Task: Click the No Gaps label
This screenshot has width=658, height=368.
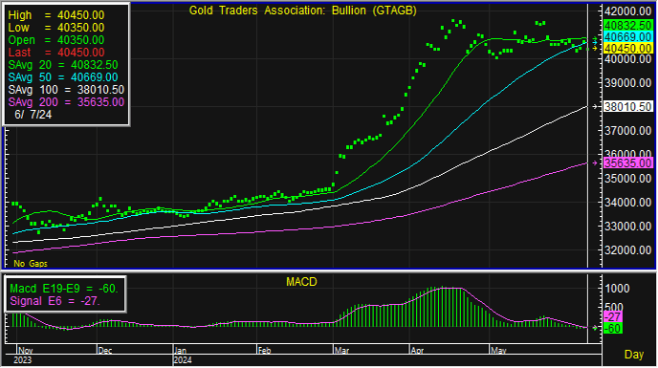Action: point(31,264)
